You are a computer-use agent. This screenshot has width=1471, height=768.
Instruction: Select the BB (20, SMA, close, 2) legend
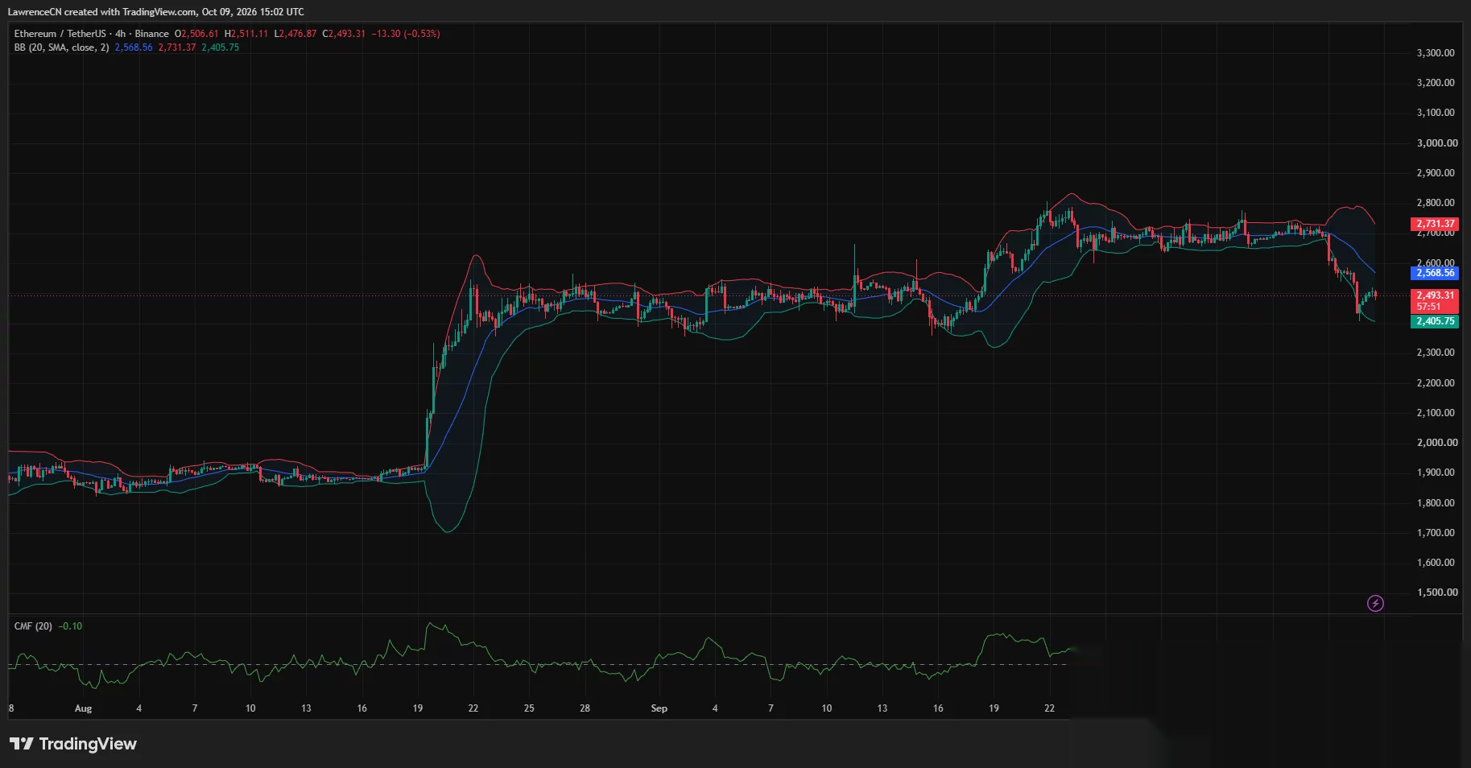61,47
